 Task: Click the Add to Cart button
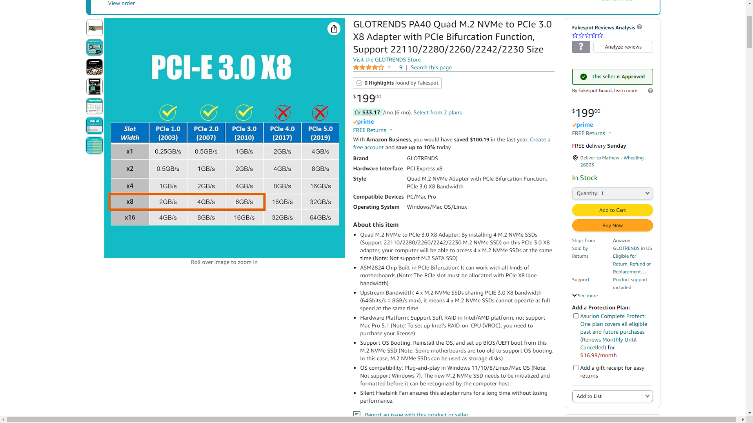[x=612, y=210]
